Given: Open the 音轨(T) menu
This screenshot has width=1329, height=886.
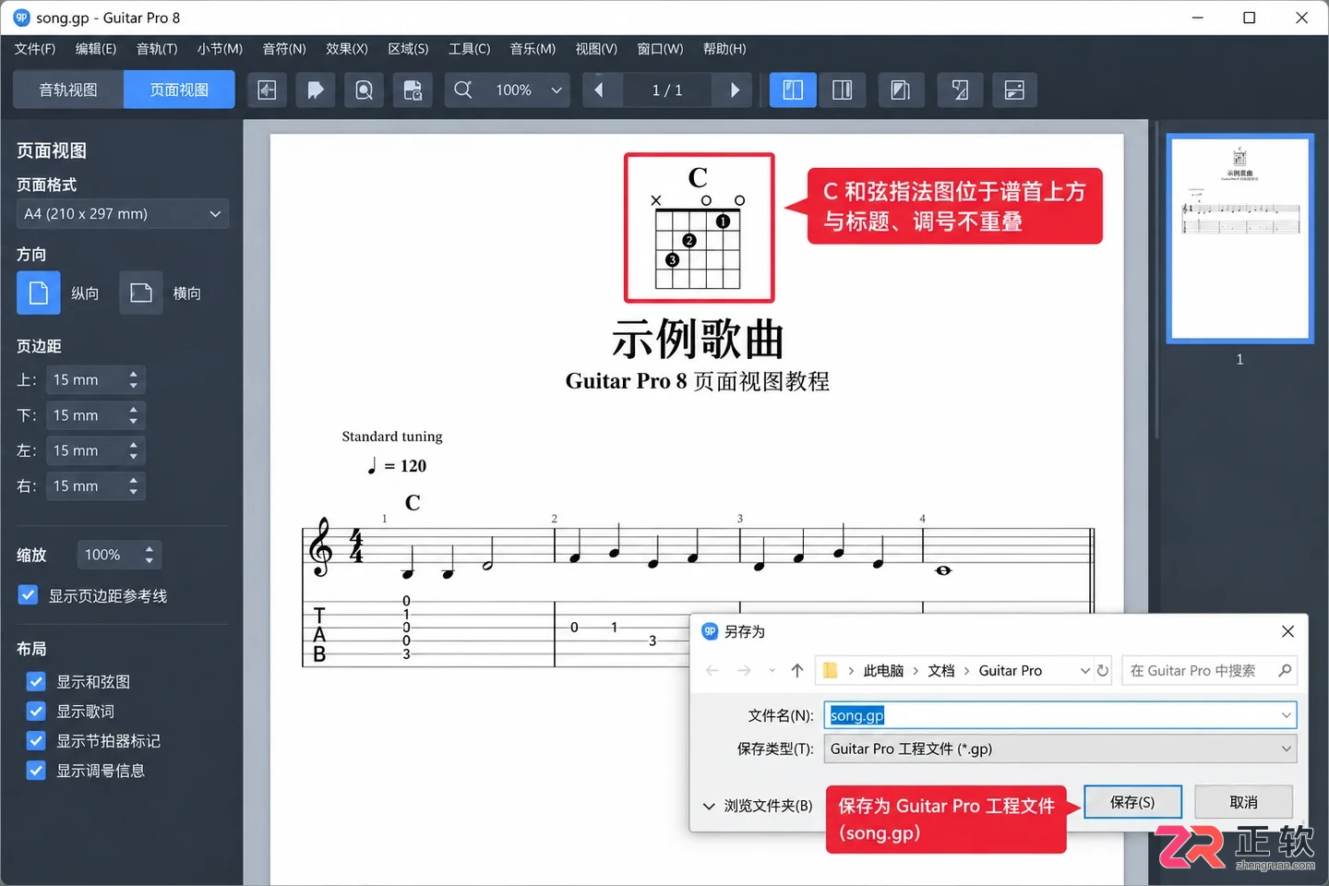Looking at the screenshot, I should (x=157, y=49).
